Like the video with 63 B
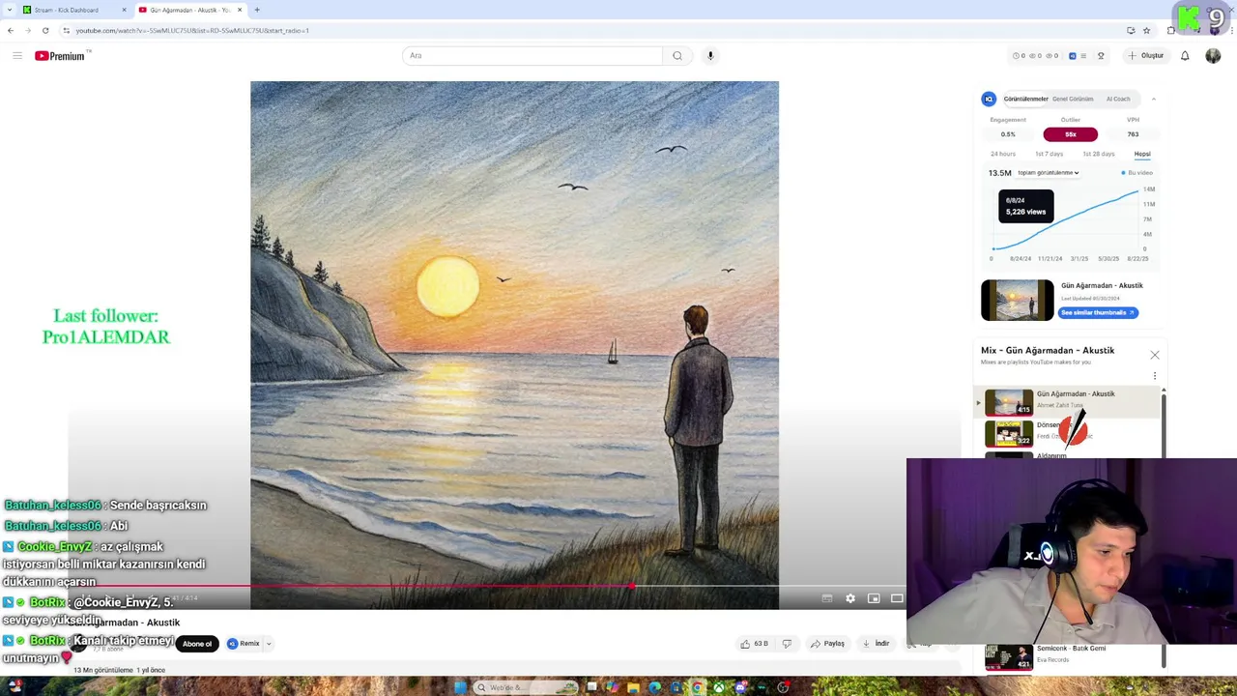1237x696 pixels. pyautogui.click(x=754, y=644)
